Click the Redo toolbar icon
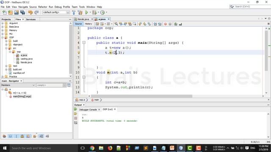This screenshot has width=271, height=152. (x=36, y=12)
